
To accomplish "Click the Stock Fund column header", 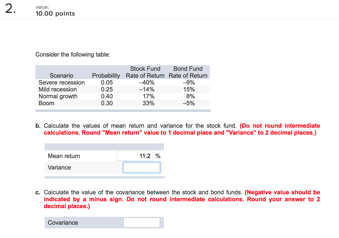I will tap(145, 69).
